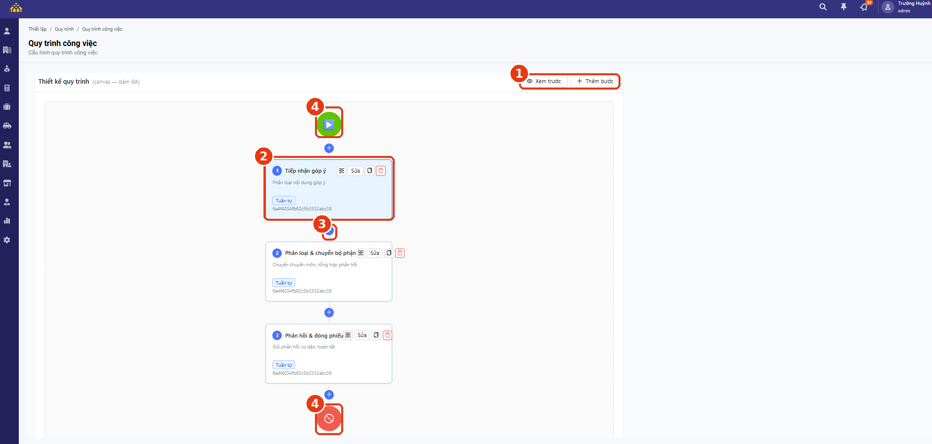Open the building with person sidebar icon
The image size is (932, 444).
coord(7,164)
